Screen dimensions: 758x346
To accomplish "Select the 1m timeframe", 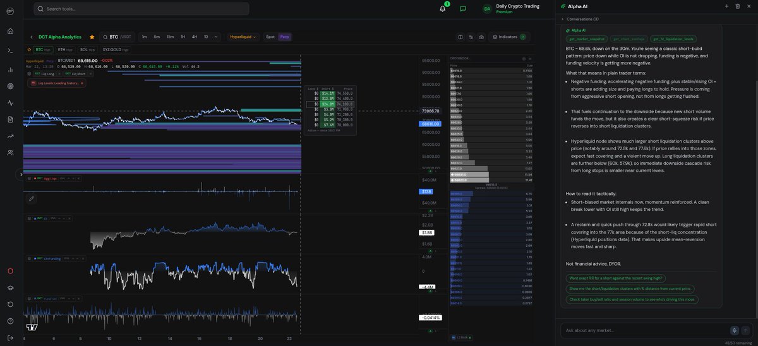I will [x=144, y=37].
